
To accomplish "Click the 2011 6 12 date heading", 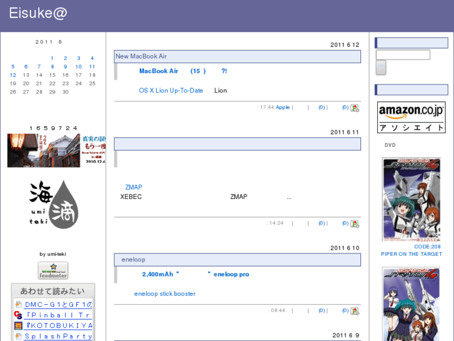I will click(345, 45).
